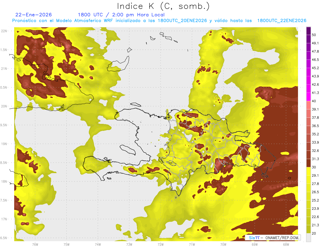Click the legend value '40'
This screenshot has height=248, width=321.
pyautogui.click(x=314, y=101)
